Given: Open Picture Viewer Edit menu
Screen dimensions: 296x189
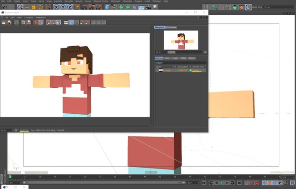Looking at the screenshot, I should [x=12, y=18].
